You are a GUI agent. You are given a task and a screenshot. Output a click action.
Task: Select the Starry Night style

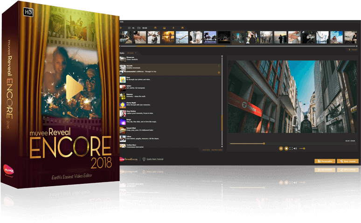point(170,105)
